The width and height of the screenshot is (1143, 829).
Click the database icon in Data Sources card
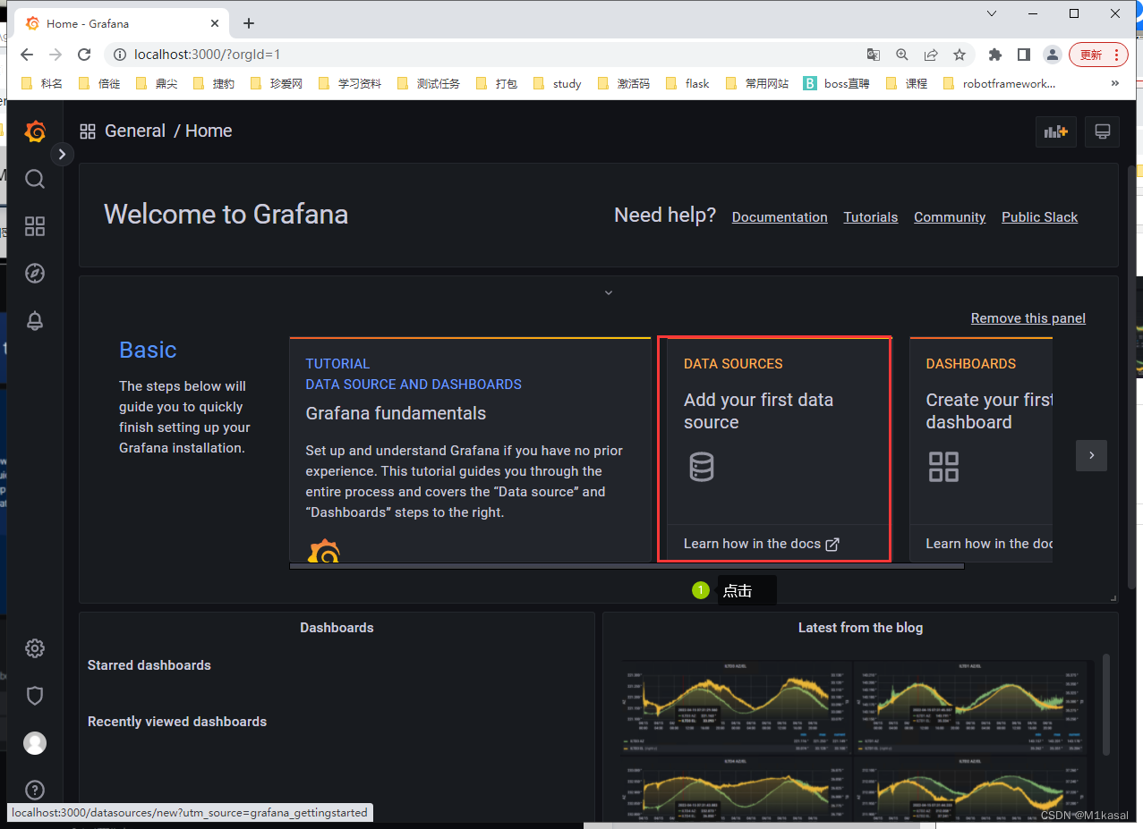[x=702, y=467]
